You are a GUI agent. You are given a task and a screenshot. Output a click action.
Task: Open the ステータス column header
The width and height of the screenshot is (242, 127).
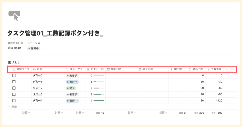tap(74, 69)
